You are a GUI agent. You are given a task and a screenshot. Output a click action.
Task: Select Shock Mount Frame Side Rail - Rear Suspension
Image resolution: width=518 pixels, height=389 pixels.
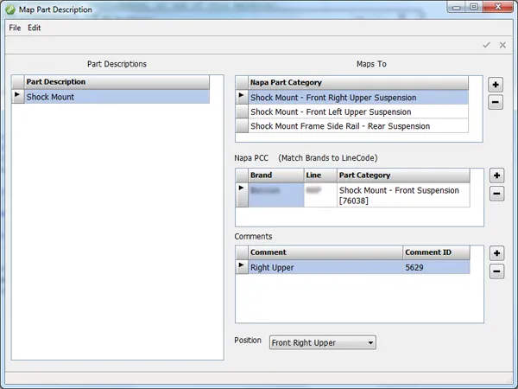pyautogui.click(x=357, y=126)
